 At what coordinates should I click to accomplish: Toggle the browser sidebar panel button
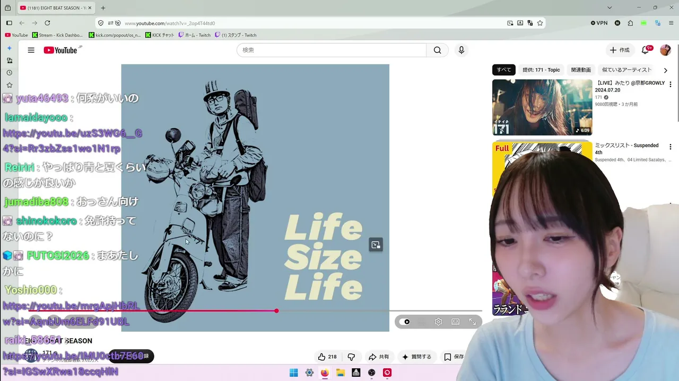pos(9,23)
